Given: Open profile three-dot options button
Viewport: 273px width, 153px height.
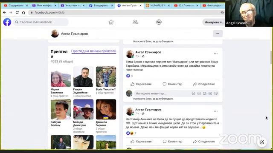Looking at the screenshot, I should click(x=218, y=34).
